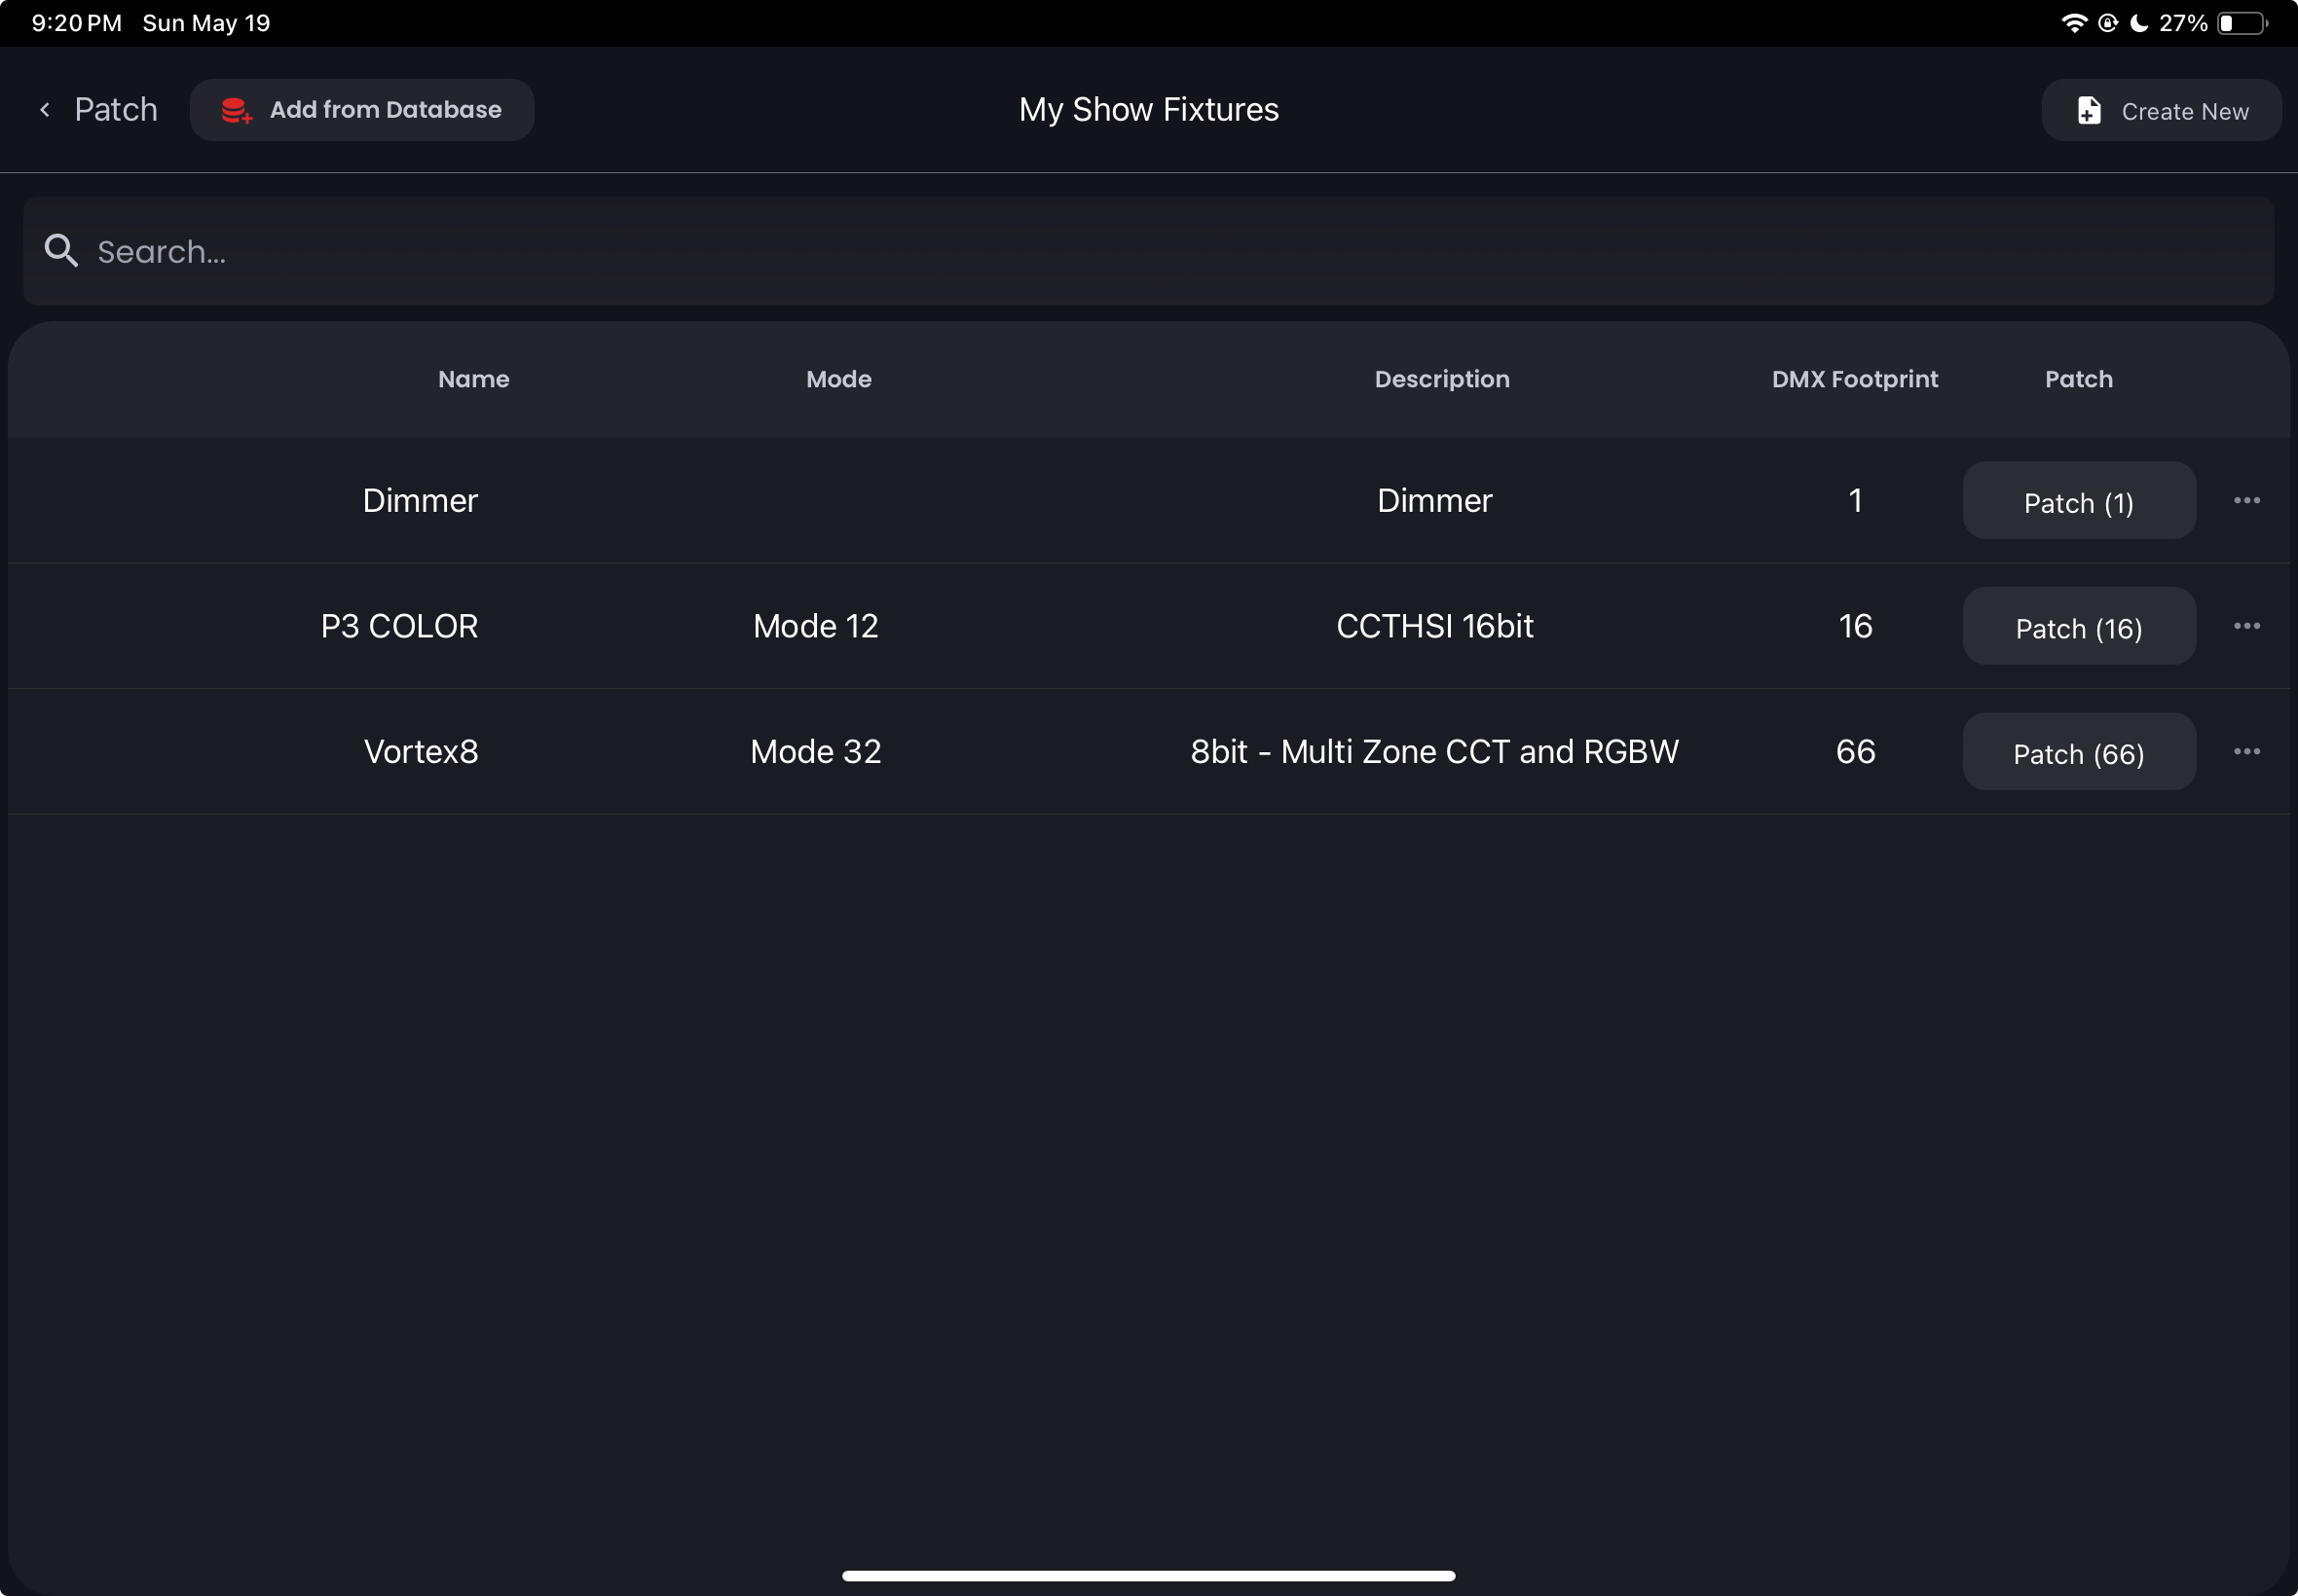
Task: Select the P3 COLOR fixture name
Action: click(x=399, y=626)
